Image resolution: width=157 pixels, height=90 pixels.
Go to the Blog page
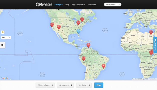click(x=67, y=4)
